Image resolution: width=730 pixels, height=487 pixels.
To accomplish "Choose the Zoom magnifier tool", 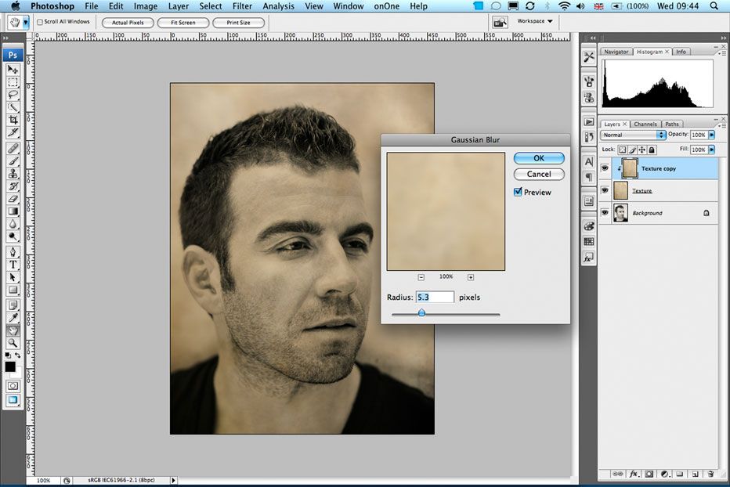I will click(x=13, y=343).
